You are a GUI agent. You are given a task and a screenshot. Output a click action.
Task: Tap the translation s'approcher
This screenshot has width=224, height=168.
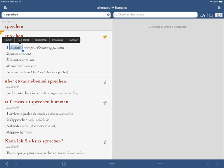coord(18,120)
